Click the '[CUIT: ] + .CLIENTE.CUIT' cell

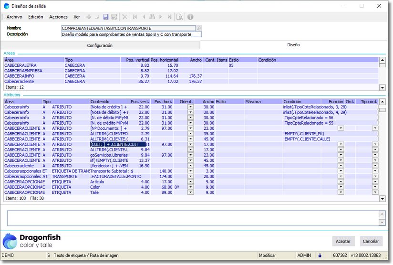pyautogui.click(x=118, y=144)
